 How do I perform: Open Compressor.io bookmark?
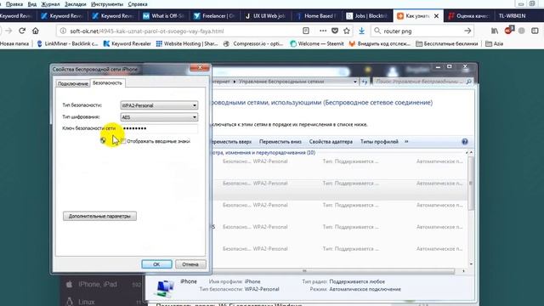253,43
